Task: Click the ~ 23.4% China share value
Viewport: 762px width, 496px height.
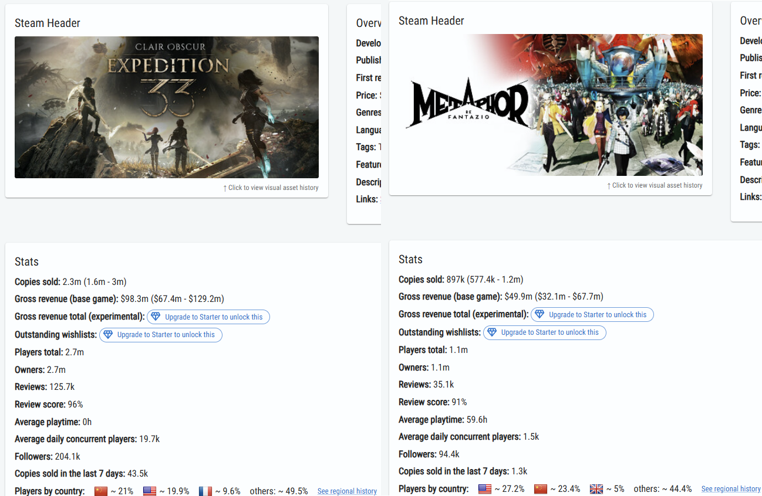Action: pos(565,489)
